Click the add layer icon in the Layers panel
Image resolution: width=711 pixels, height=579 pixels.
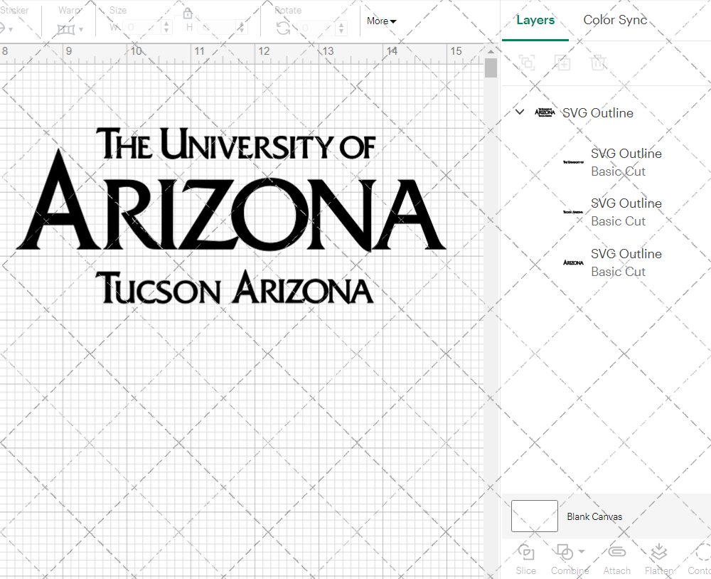[563, 63]
